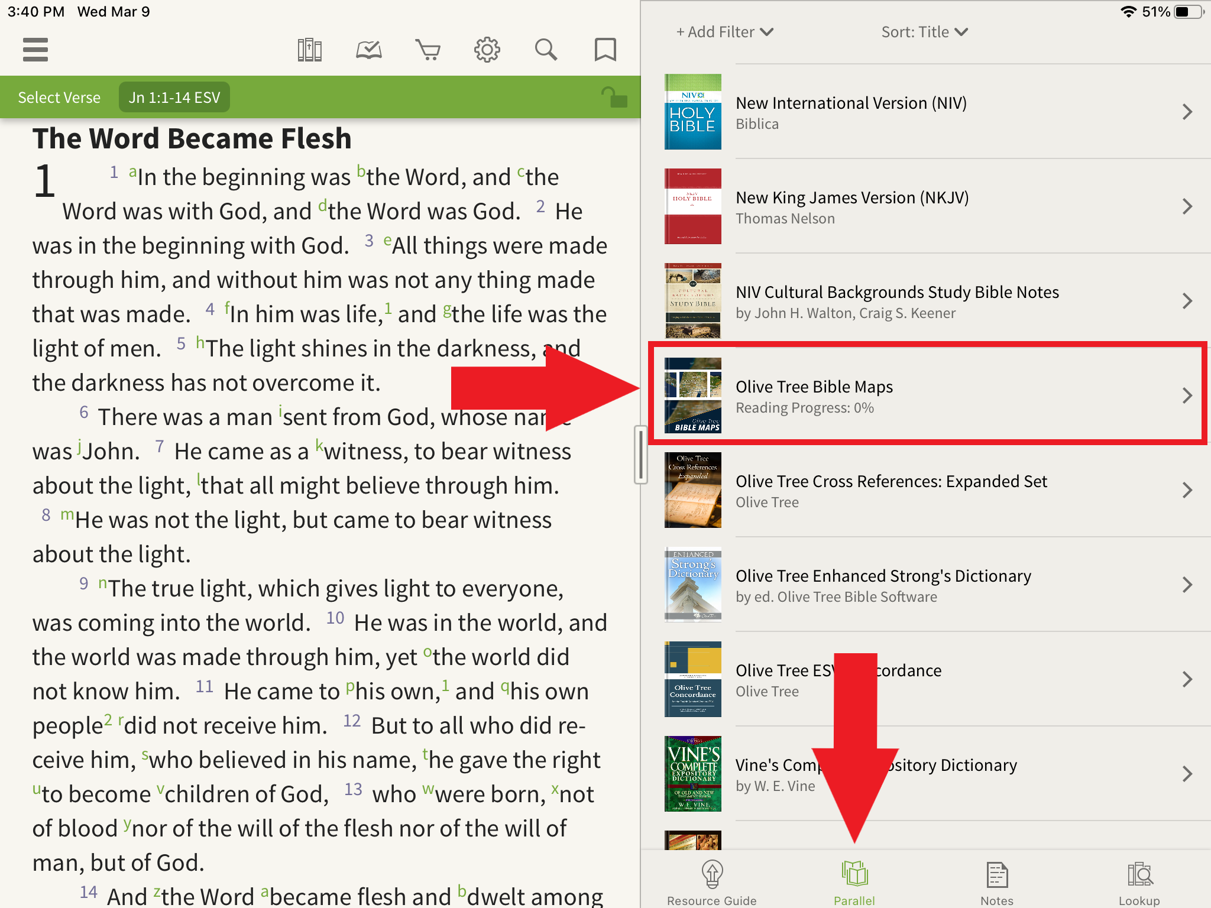Toggle the padlock sync icon
Screen dimensions: 1211x908
pos(614,97)
